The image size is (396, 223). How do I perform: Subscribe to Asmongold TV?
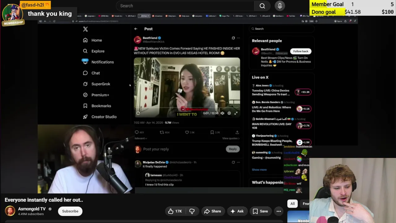70,211
